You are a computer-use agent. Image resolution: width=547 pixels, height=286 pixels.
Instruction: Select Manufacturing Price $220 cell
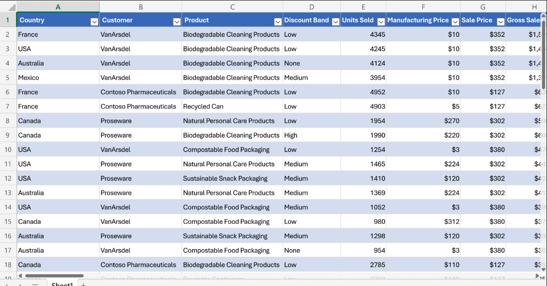tap(423, 135)
